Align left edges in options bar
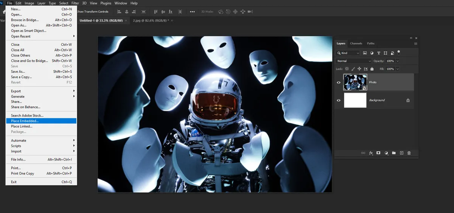Image resolution: width=454 pixels, height=213 pixels. [119, 12]
